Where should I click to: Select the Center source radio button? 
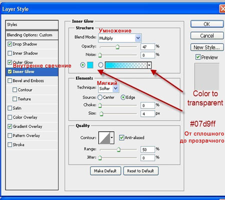[100, 97]
